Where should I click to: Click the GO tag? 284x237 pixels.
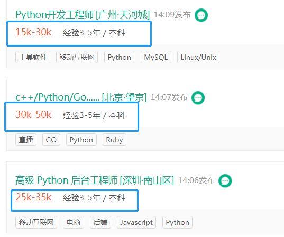coord(51,140)
